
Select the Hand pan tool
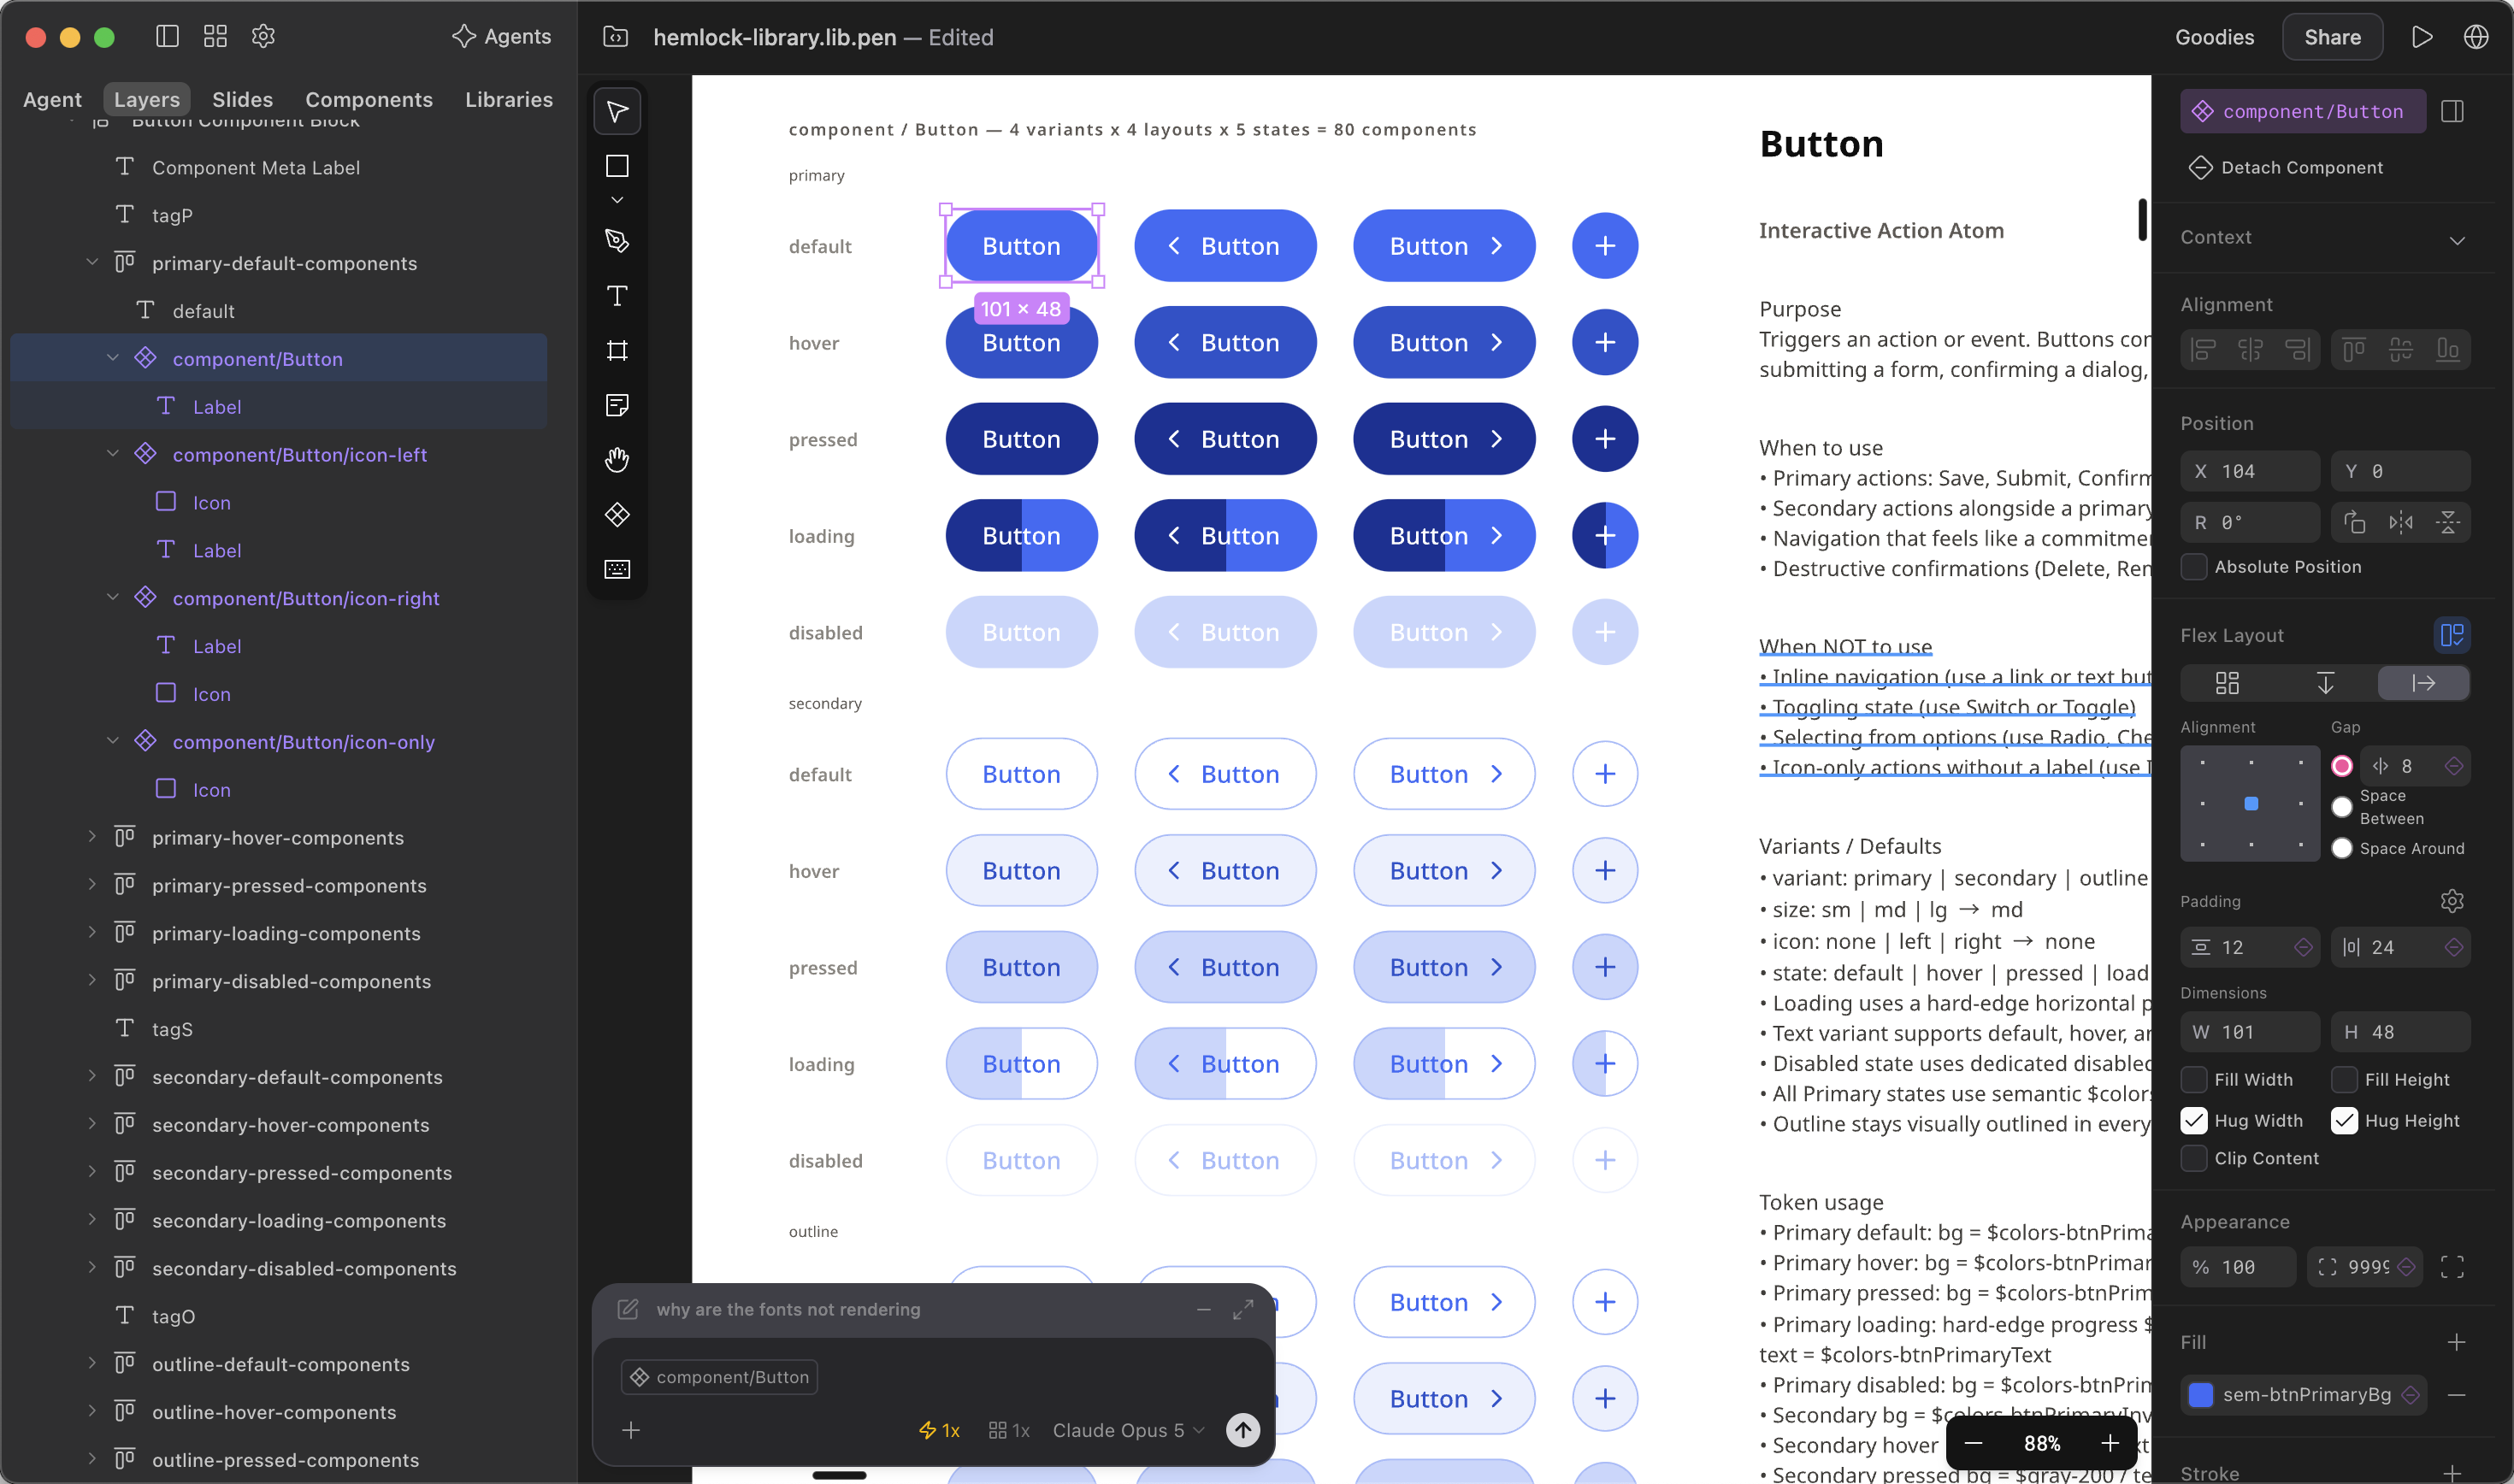pos(617,460)
